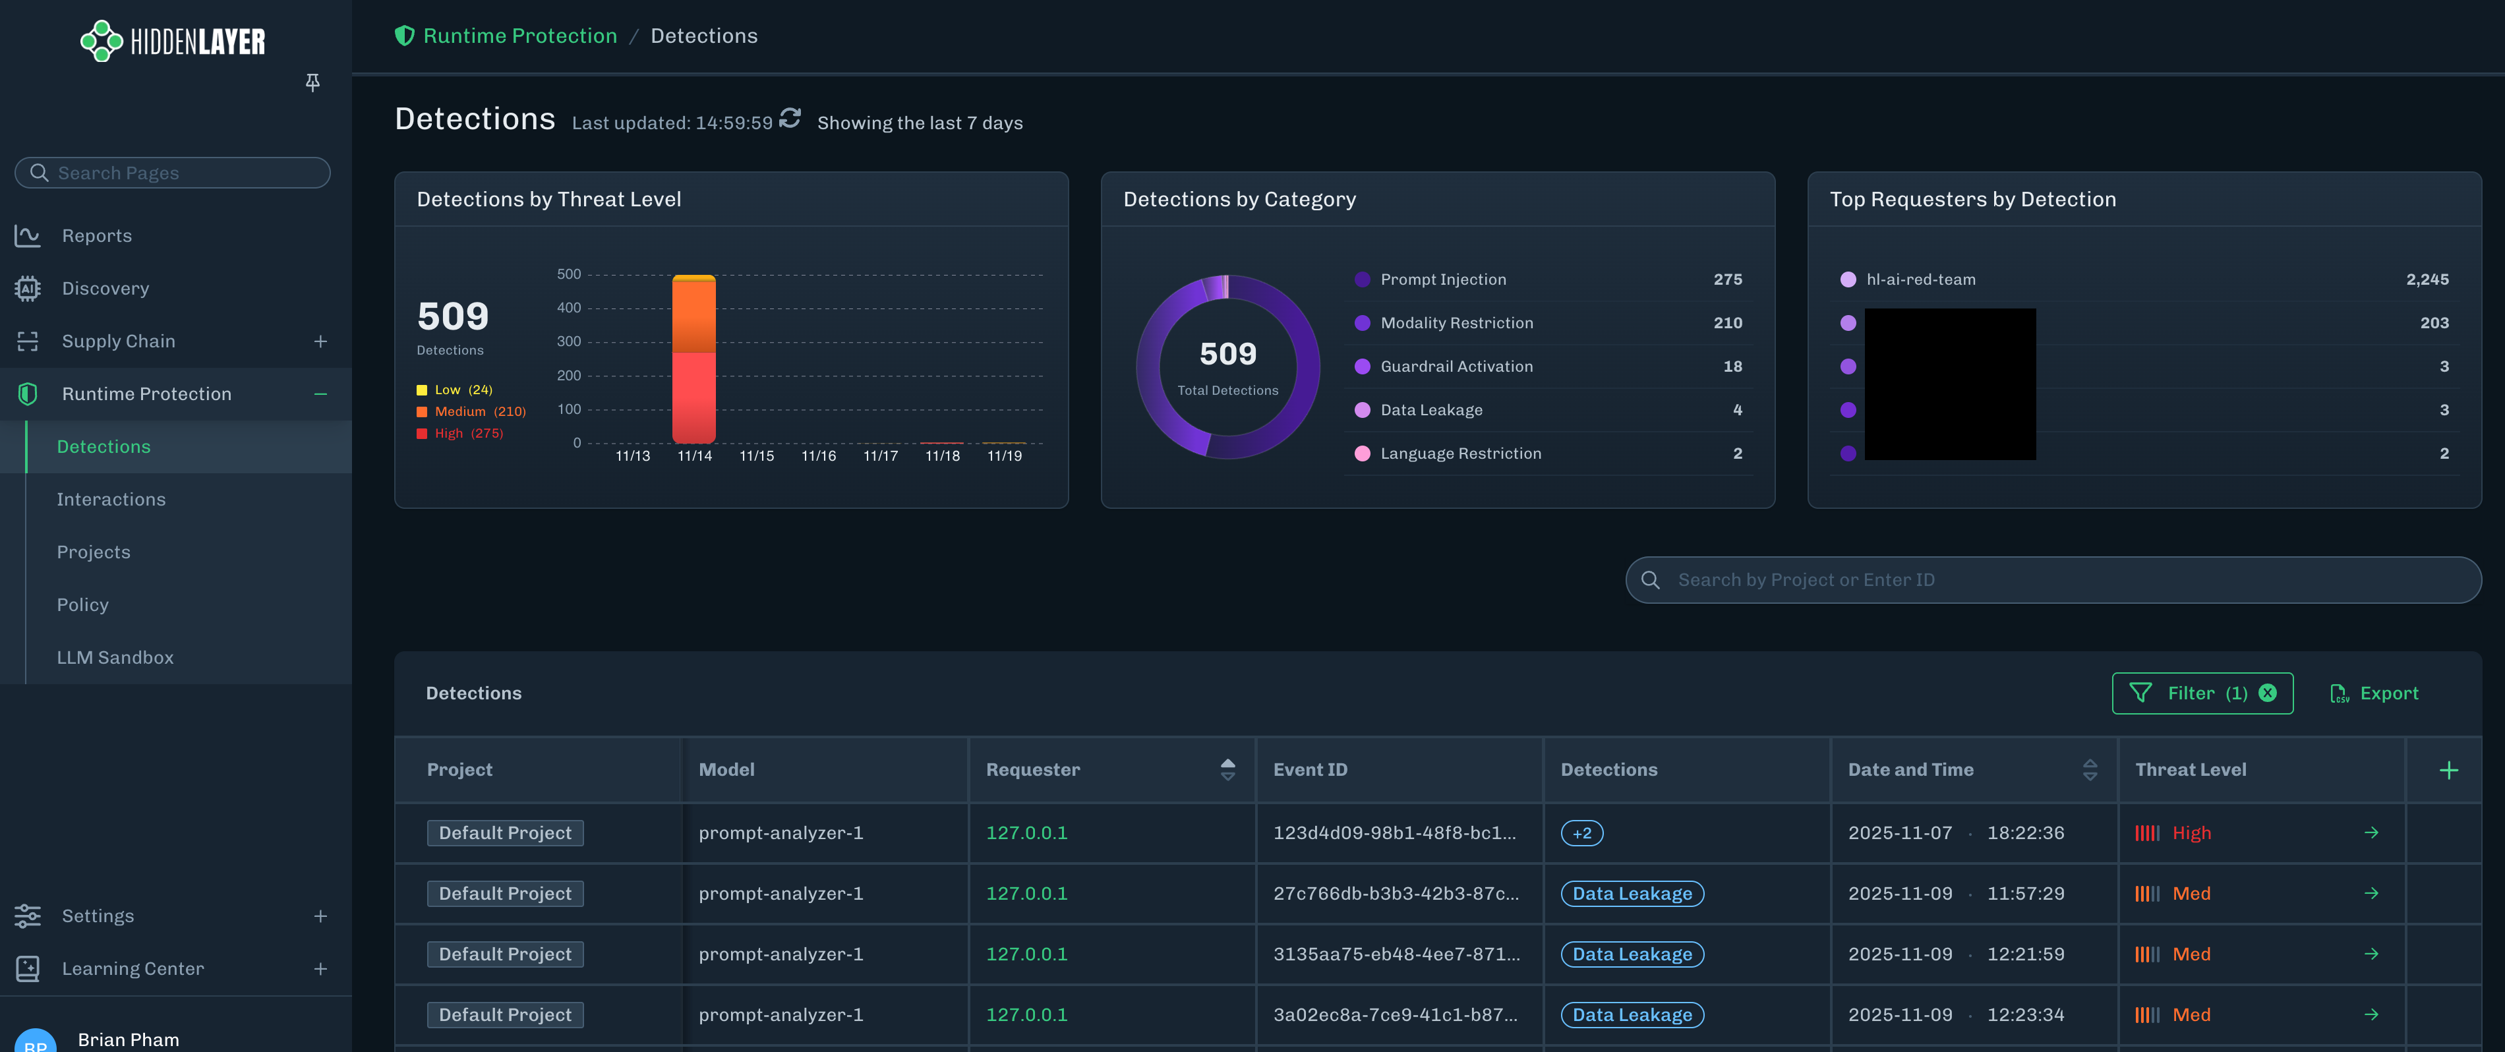The width and height of the screenshot is (2505, 1052).
Task: Sort detections by Date and Time
Action: tap(2091, 769)
